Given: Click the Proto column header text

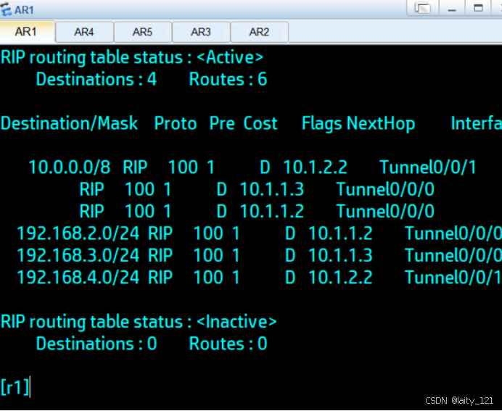Looking at the screenshot, I should tap(176, 123).
